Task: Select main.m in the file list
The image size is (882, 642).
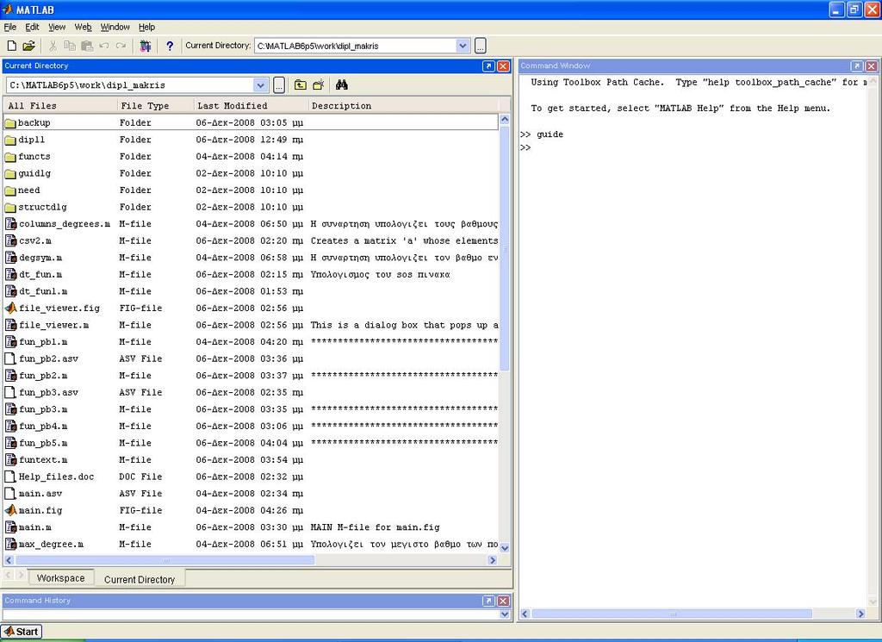Action: (251, 527)
